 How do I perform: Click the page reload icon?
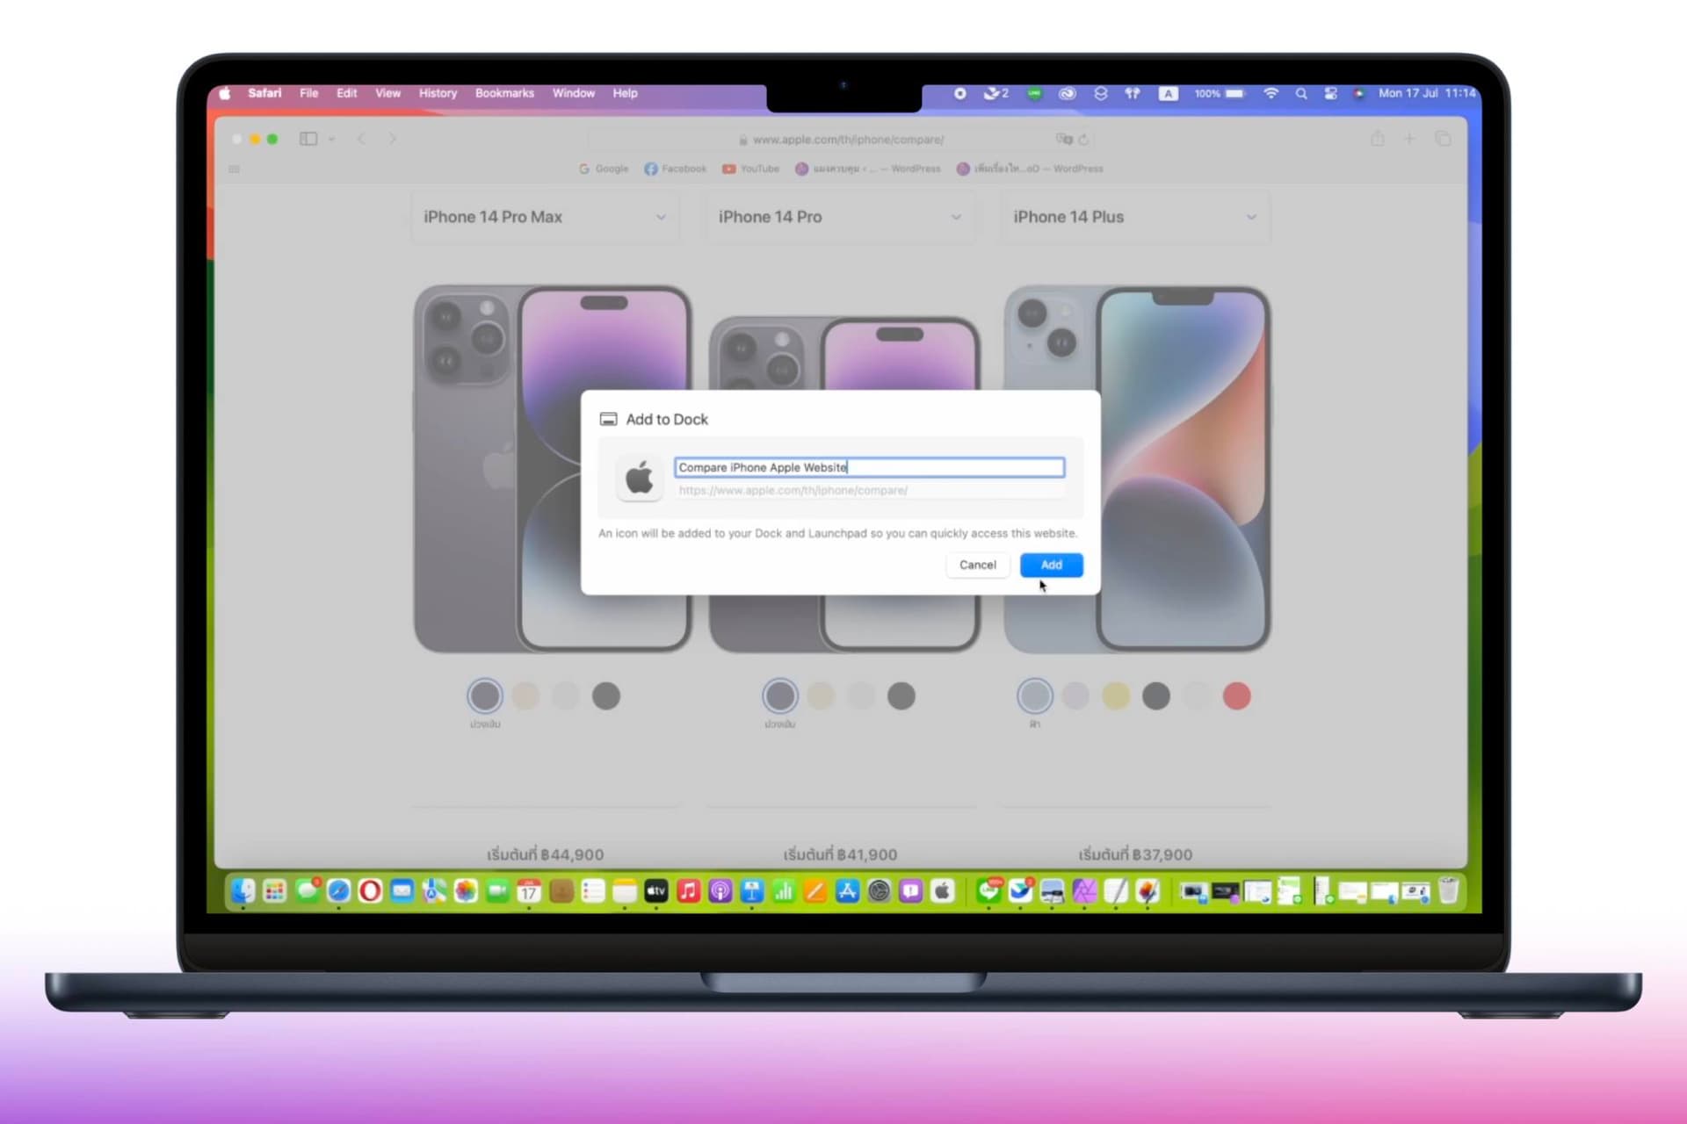[1084, 140]
